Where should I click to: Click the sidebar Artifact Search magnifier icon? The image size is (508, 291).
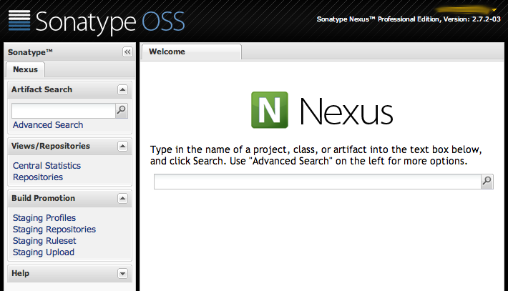tap(122, 110)
